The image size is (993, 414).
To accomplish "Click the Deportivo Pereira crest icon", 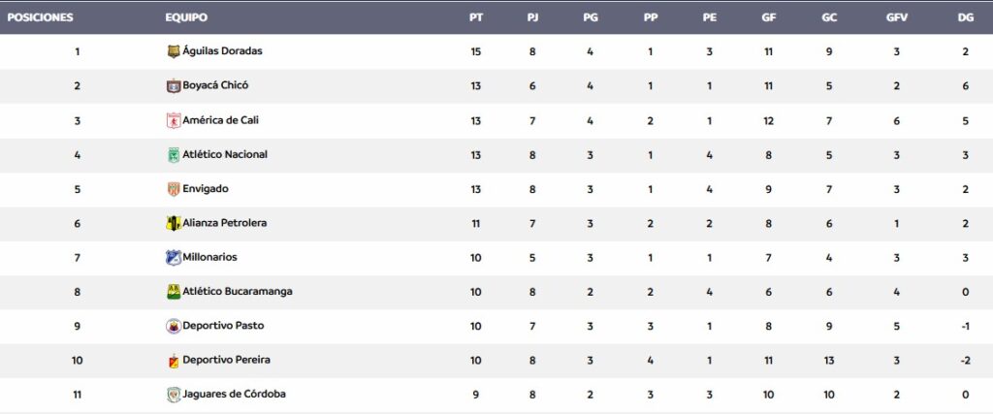I will click(x=174, y=361).
